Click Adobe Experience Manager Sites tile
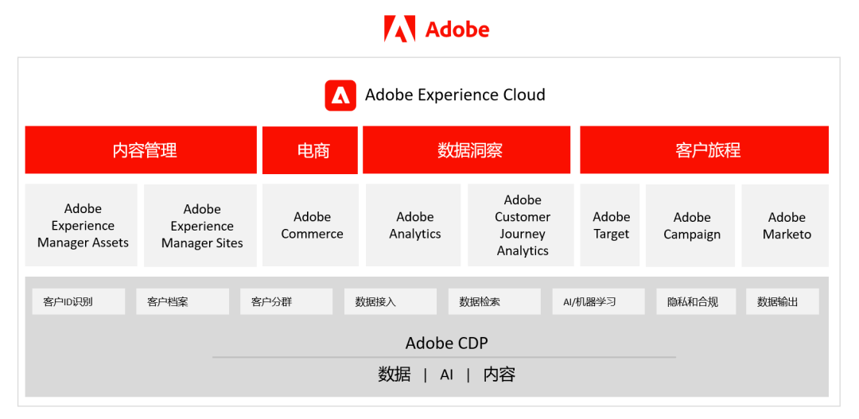 (x=201, y=226)
